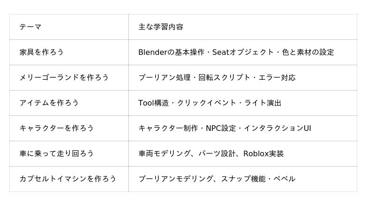Image resolution: width=375 pixels, height=206 pixels.
Task: Click the 主な学習内容 column header
Action: [161, 27]
